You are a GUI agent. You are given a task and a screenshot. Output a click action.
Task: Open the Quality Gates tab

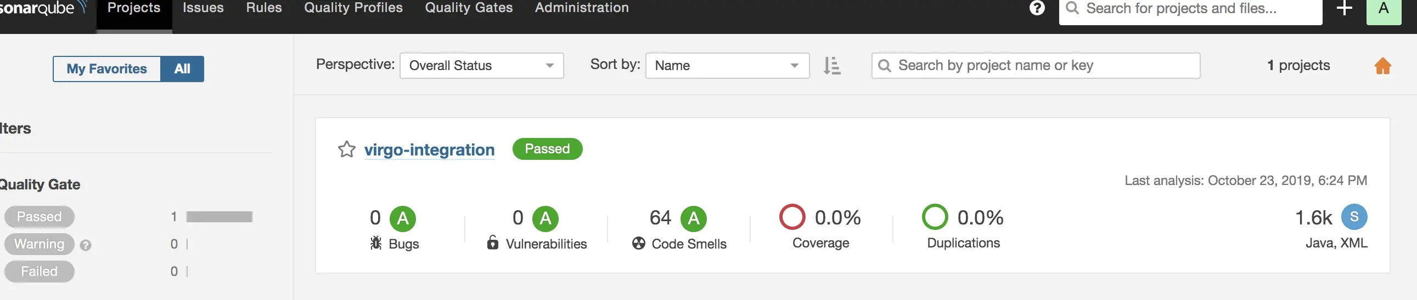(469, 8)
